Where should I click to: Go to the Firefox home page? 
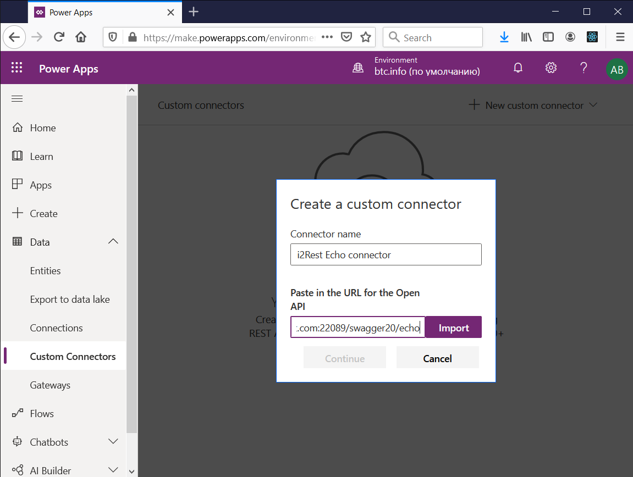point(81,37)
